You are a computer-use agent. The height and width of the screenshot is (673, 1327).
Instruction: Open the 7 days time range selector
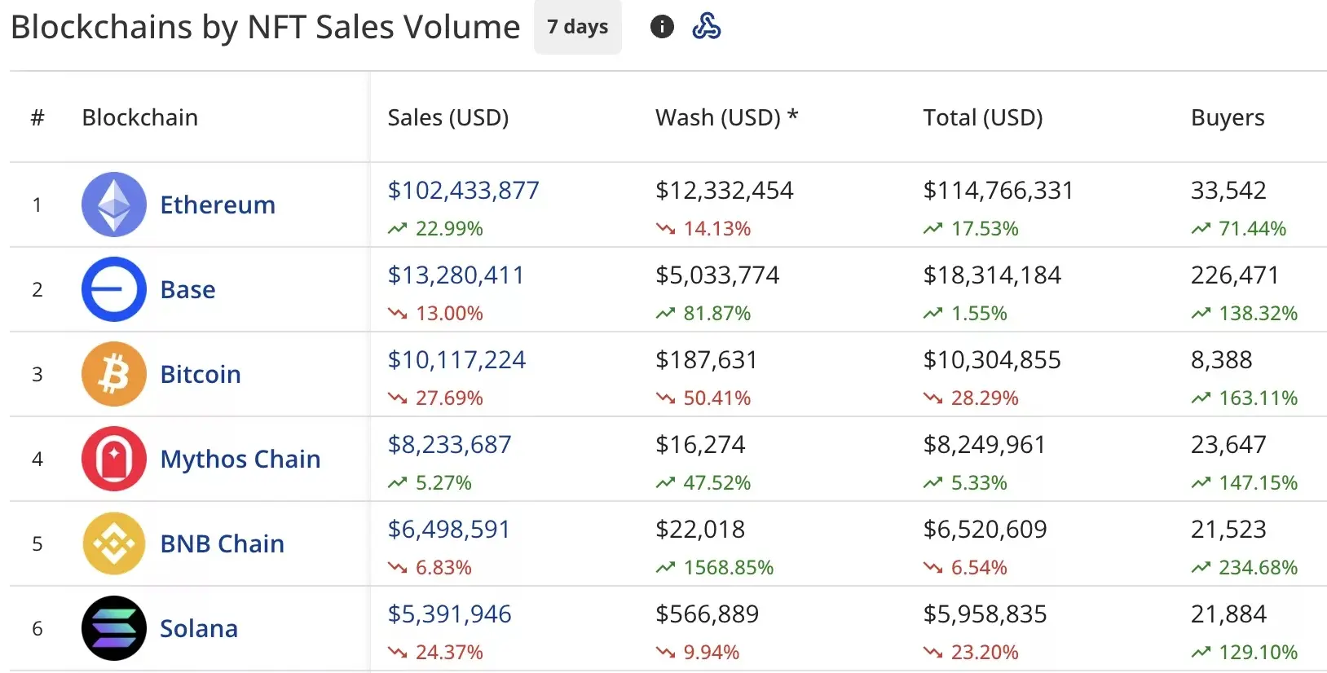coord(577,27)
